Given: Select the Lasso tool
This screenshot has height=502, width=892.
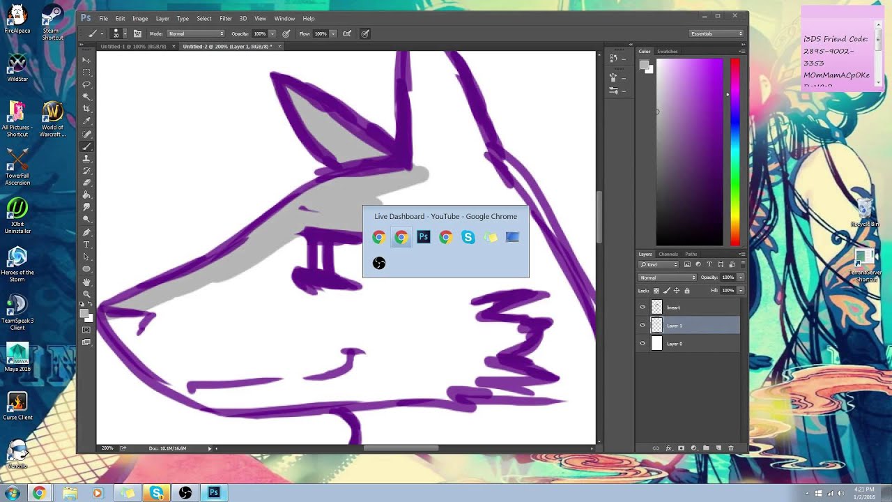Looking at the screenshot, I should click(x=86, y=84).
